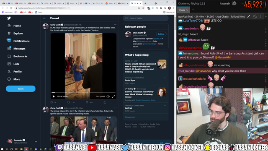Image resolution: width=268 pixels, height=151 pixels.
Task: Mute the tweet video volume
Action: tap(108, 96)
